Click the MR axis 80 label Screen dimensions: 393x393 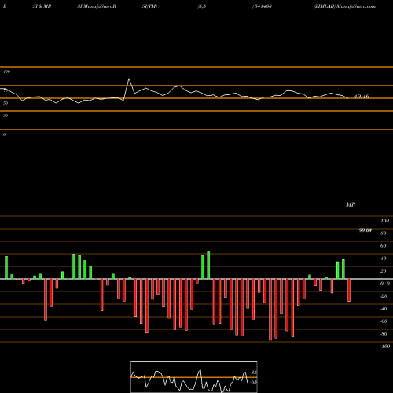[x=383, y=233]
